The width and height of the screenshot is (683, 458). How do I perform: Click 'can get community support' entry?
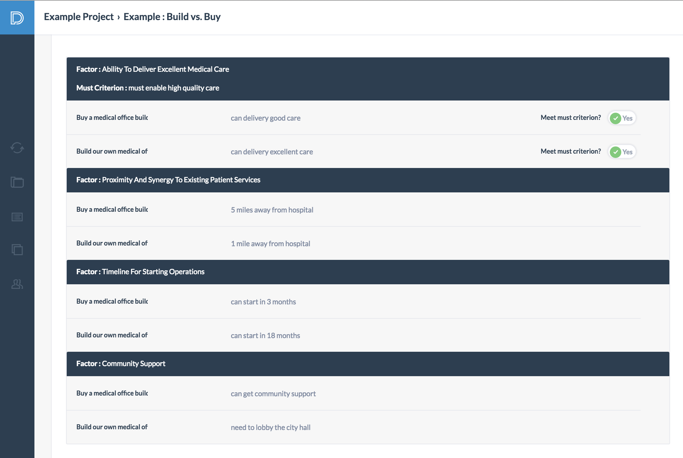point(273,394)
